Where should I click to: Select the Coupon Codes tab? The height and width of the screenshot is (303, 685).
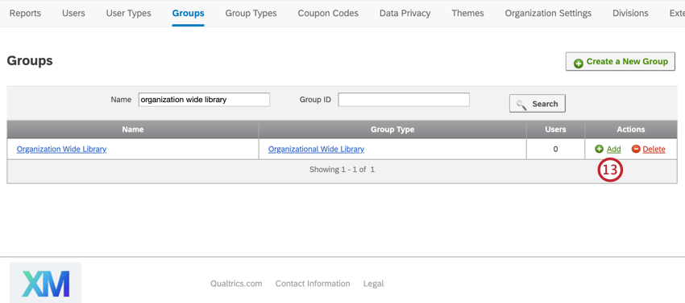328,13
